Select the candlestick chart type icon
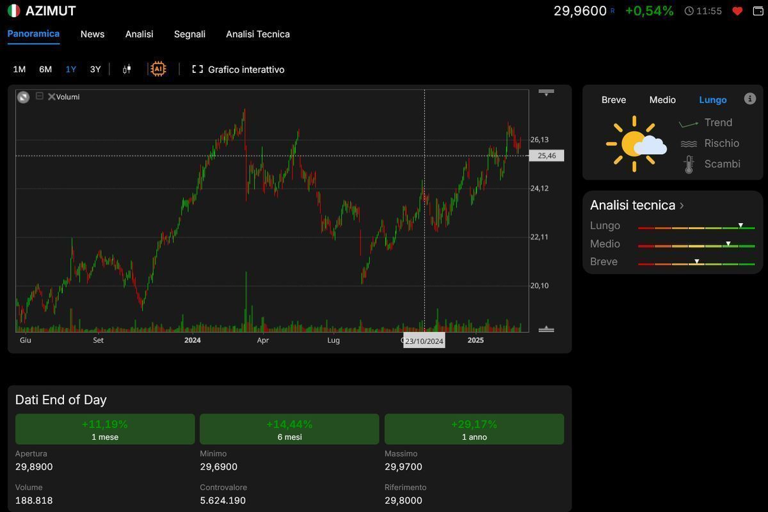Image resolution: width=768 pixels, height=512 pixels. click(127, 69)
